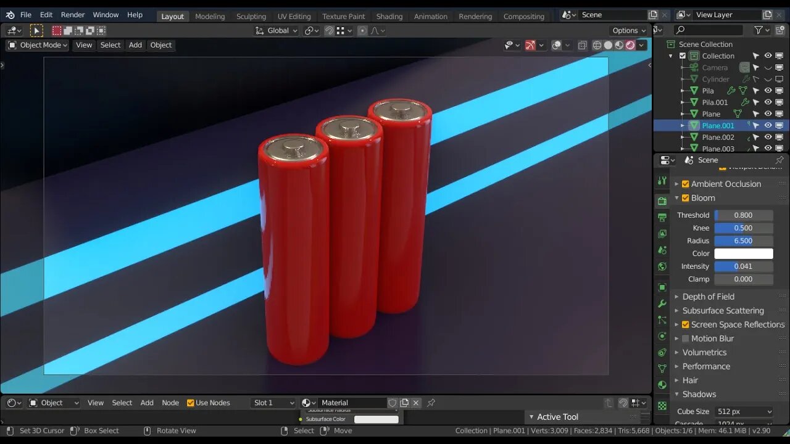The width and height of the screenshot is (790, 444).
Task: Open the Material properties tab icon
Action: (662, 385)
